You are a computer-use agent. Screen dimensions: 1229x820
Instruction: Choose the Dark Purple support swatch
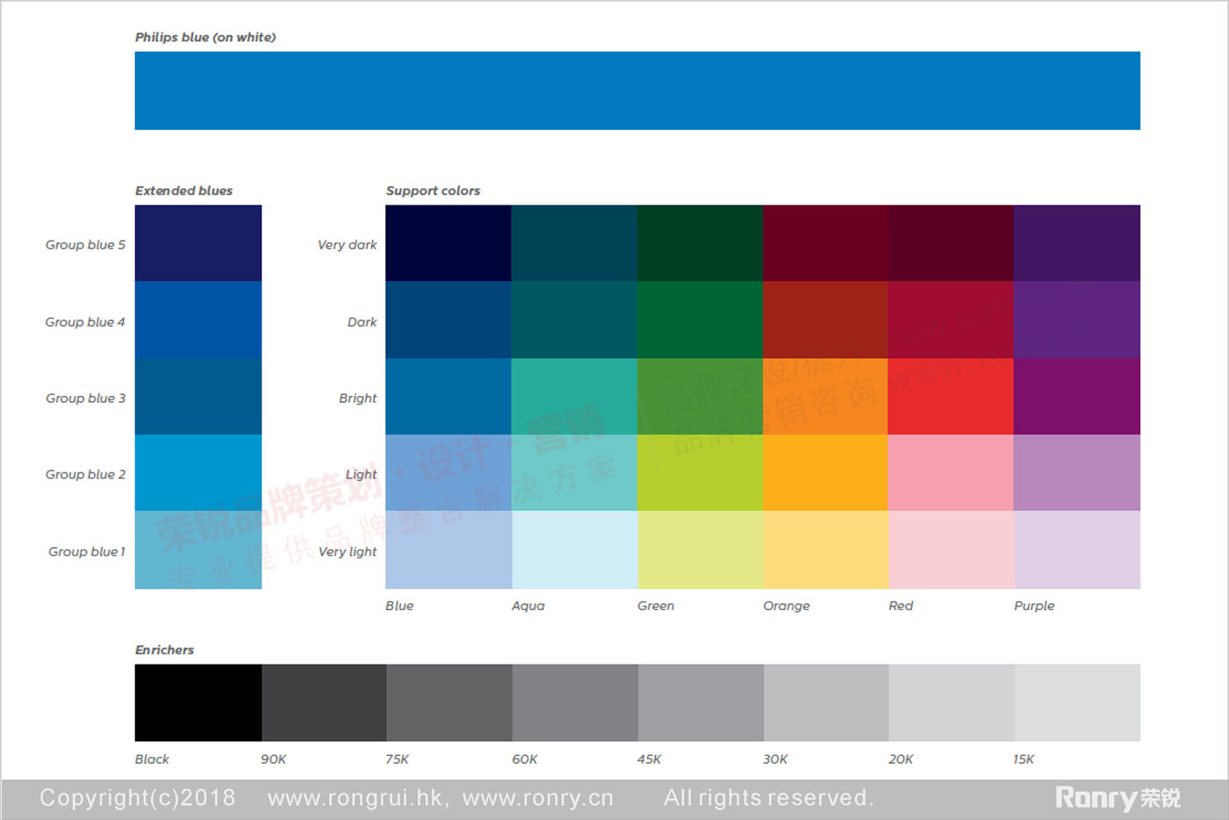pos(1077,320)
